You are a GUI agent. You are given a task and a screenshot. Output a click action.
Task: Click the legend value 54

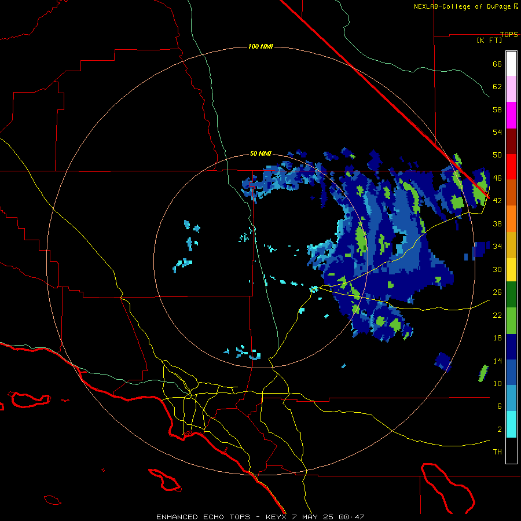[497, 132]
